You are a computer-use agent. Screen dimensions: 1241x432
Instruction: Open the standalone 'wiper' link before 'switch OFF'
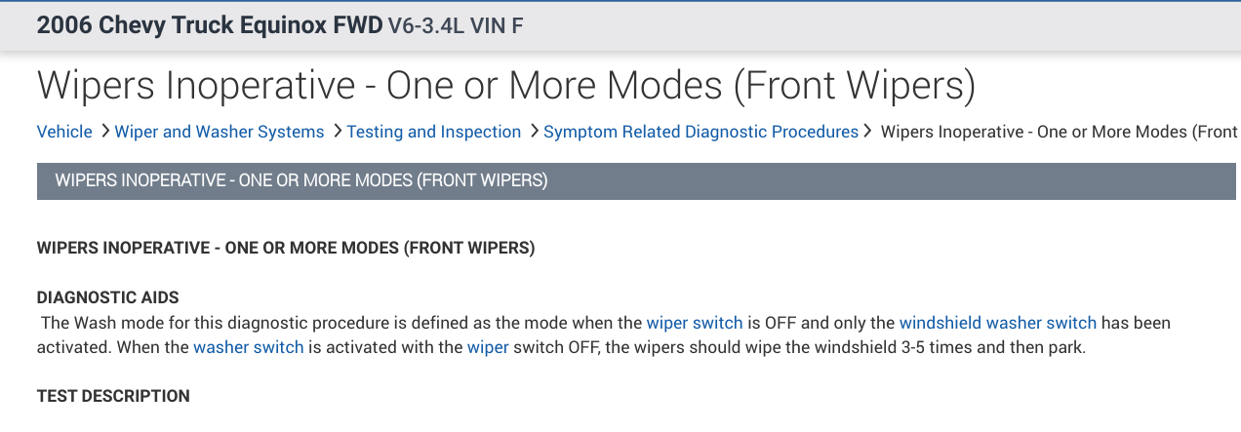tap(488, 346)
